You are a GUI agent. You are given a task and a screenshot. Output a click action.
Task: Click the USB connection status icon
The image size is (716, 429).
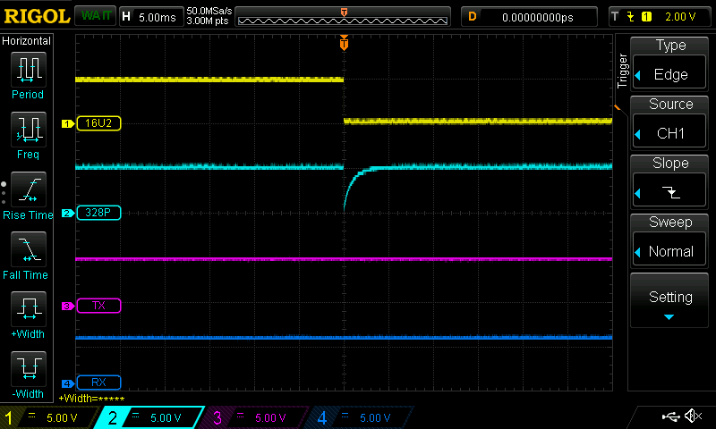click(x=670, y=416)
